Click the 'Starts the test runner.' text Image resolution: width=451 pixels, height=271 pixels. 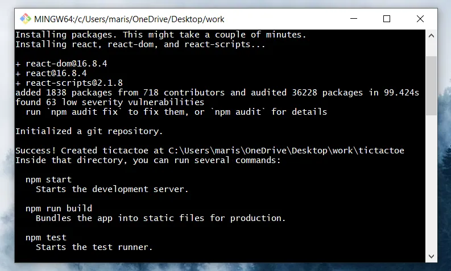(94, 247)
